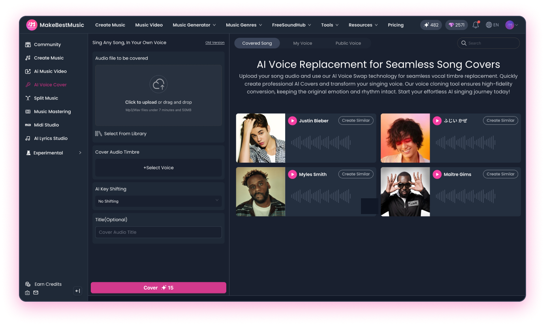The height and width of the screenshot is (327, 545).
Task: Open the FreeSoundHub dropdown menu
Action: click(x=291, y=25)
